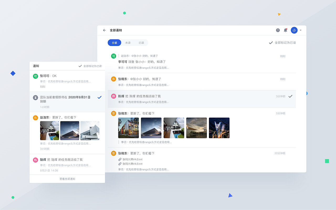Click the help question mark icon
The width and height of the screenshot is (336, 210).
point(278,30)
